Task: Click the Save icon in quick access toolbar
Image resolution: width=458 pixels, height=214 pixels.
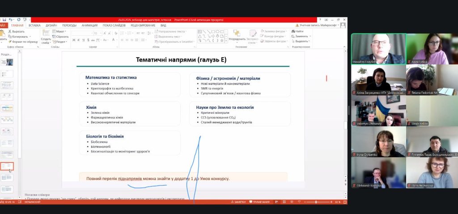Action: 4,20
